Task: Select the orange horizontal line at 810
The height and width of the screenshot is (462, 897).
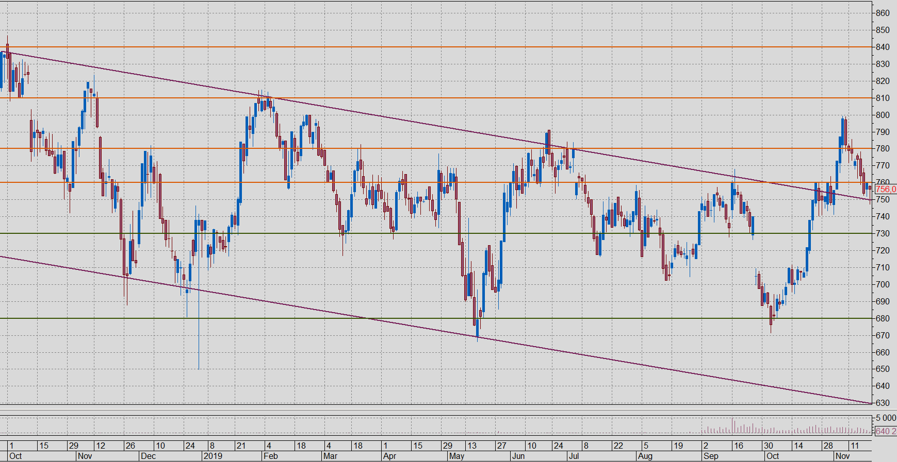Action: 436,98
